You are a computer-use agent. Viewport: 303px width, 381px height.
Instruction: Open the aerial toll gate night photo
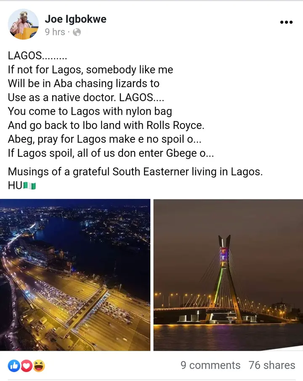click(75, 275)
